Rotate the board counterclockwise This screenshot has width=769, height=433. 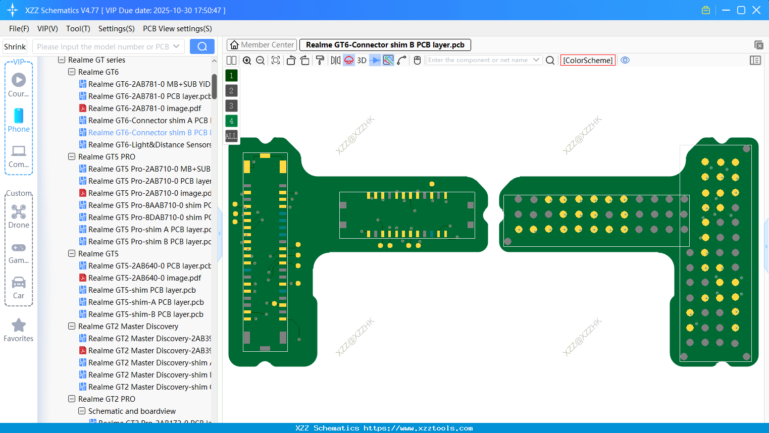(x=291, y=60)
